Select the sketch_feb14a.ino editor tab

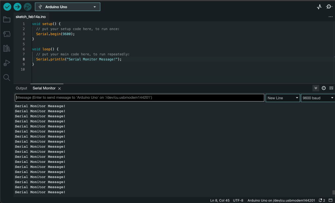[31, 17]
